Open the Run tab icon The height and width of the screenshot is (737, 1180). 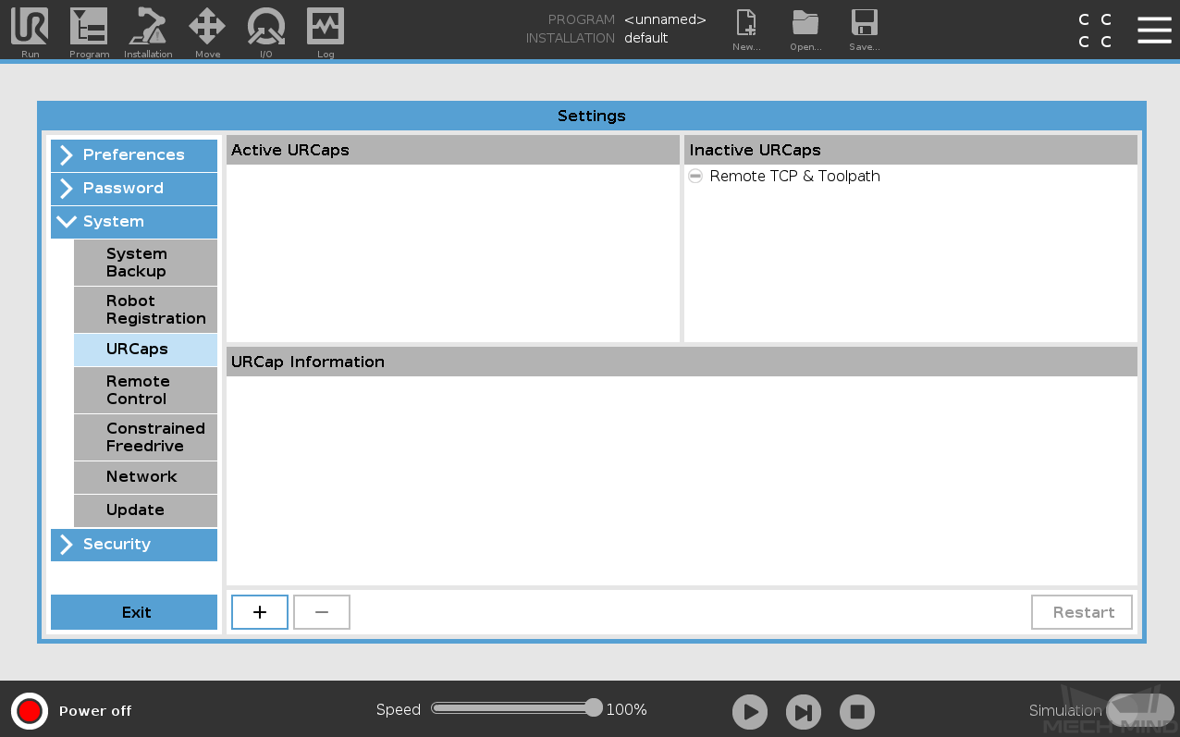pos(30,27)
